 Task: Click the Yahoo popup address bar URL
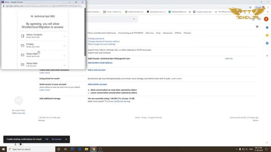(x=44, y=6)
